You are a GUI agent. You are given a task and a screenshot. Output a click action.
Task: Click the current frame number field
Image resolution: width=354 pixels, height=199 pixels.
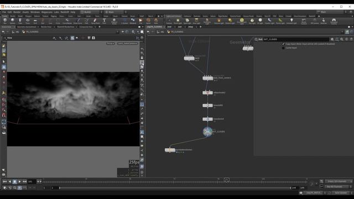[32, 181]
